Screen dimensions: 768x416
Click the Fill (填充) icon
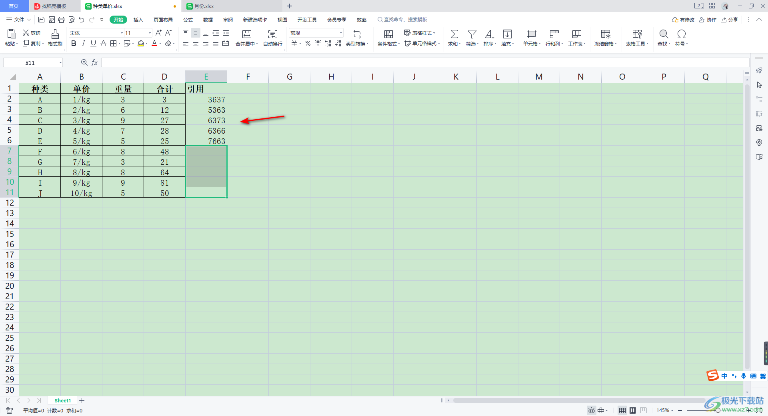(507, 34)
